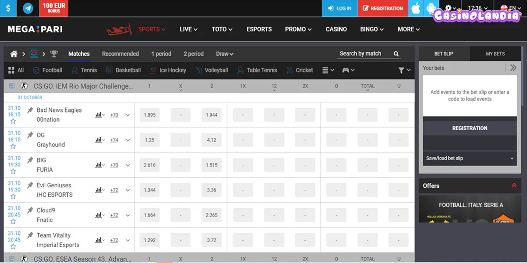Click the MEGAPARI logo
Image resolution: width=527 pixels, height=263 pixels.
point(35,29)
